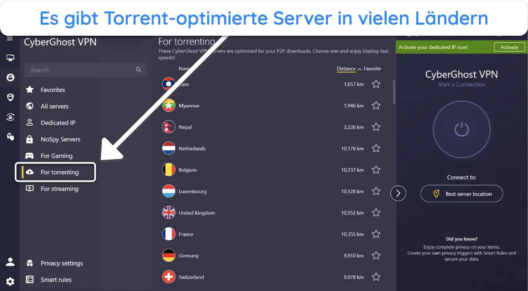Viewport: 528px width, 291px height.
Task: Click the Luxembourg flag icon
Action: tap(168, 191)
